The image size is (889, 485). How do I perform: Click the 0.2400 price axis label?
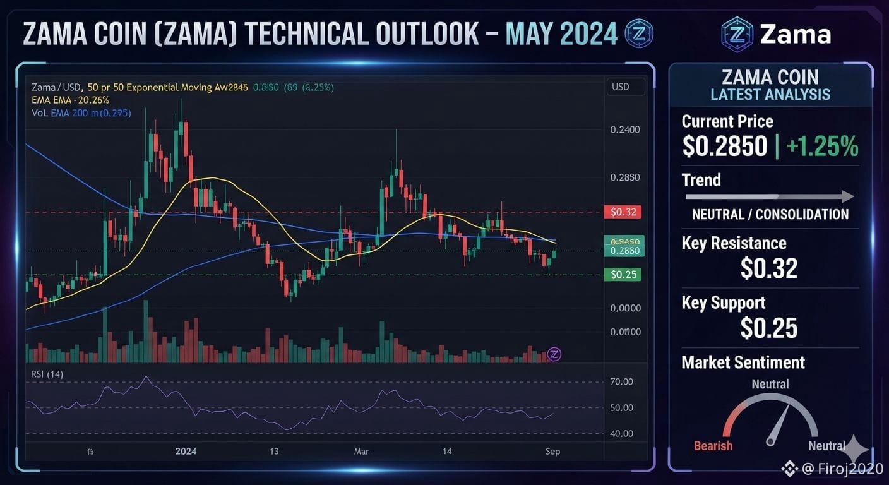click(625, 129)
